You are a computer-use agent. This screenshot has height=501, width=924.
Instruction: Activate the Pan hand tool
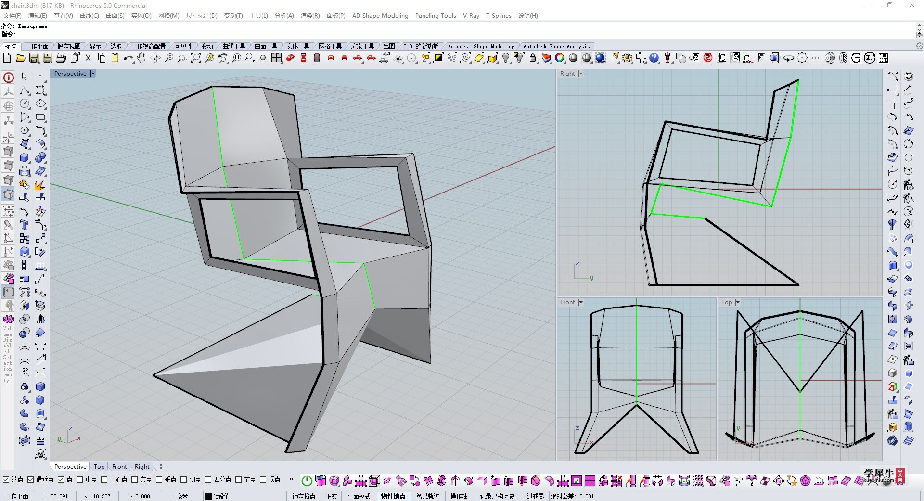[x=141, y=58]
